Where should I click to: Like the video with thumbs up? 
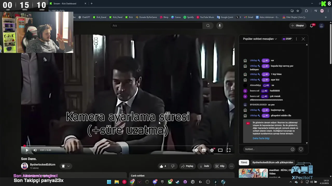coord(163,166)
